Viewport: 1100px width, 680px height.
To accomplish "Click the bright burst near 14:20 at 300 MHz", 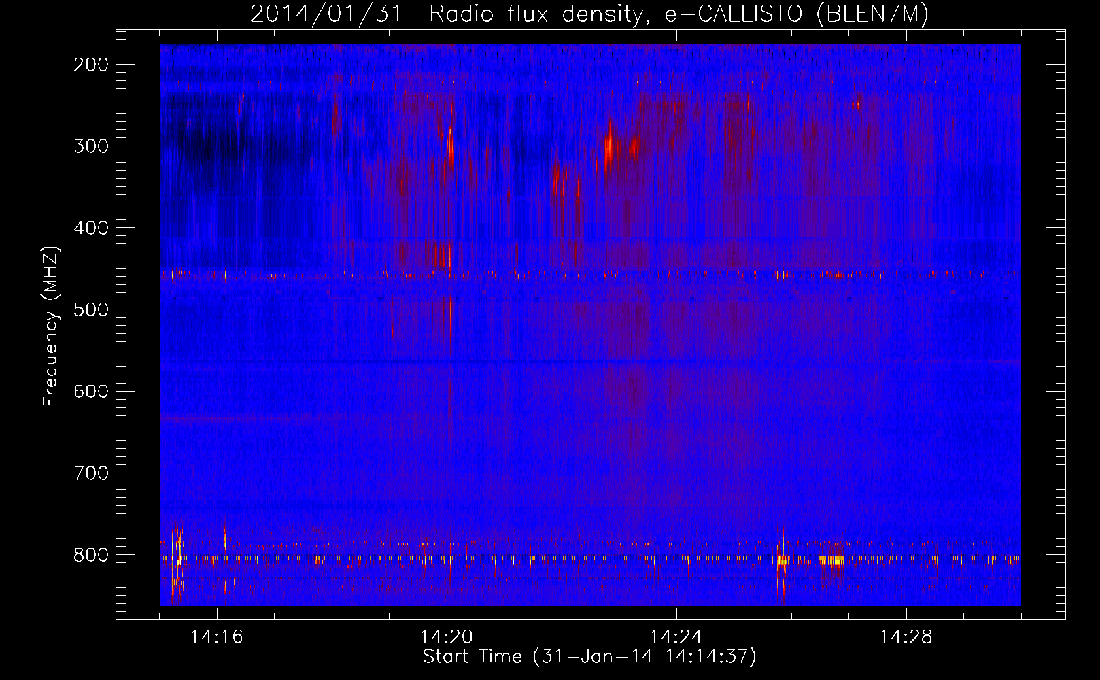I will pos(451,151).
